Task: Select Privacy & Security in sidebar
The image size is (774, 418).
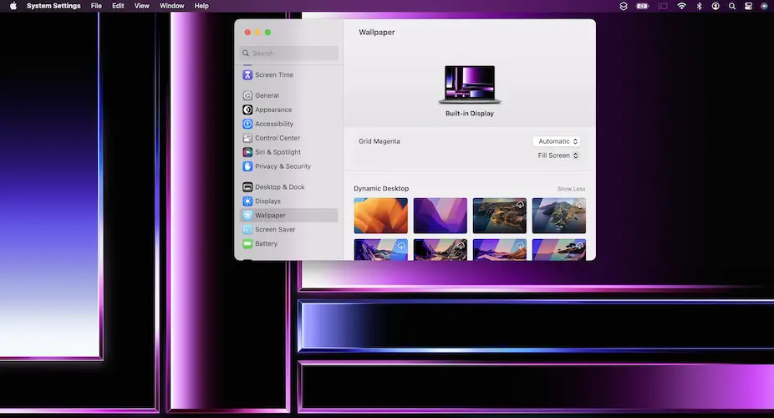Action: click(283, 166)
